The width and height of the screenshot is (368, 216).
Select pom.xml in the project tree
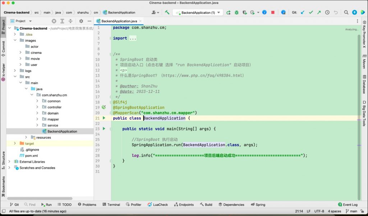coord(31,156)
